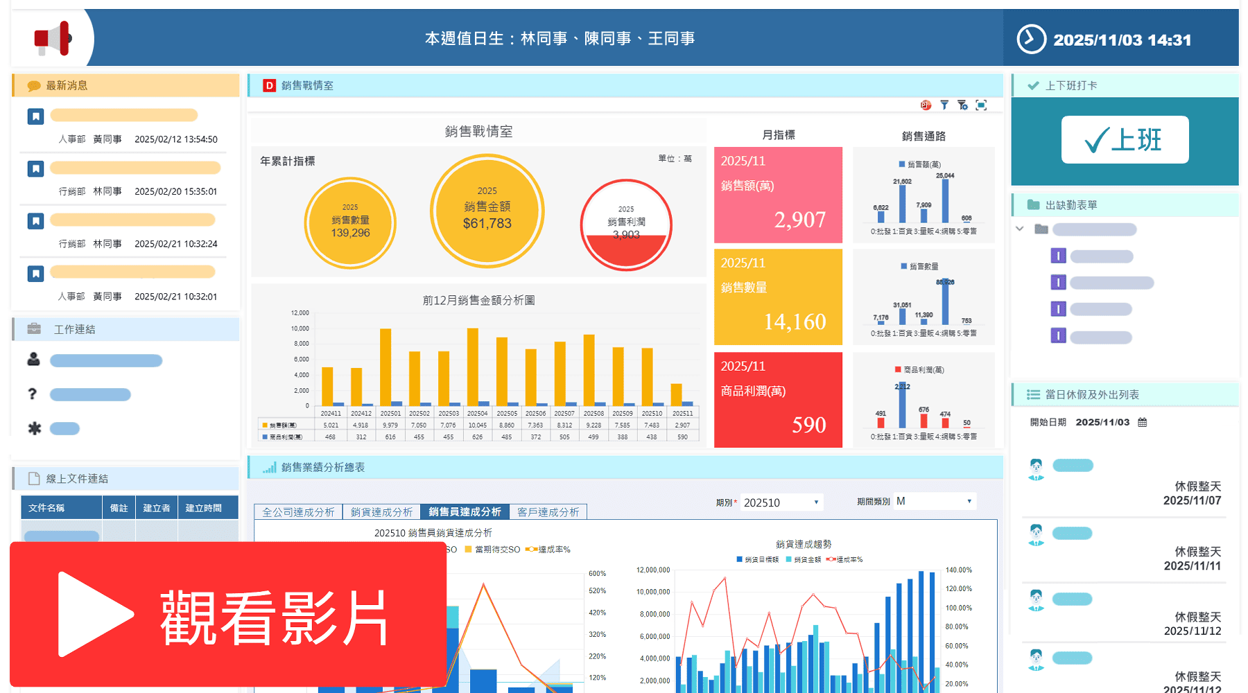Click the megaphone announcement icon

tap(53, 39)
